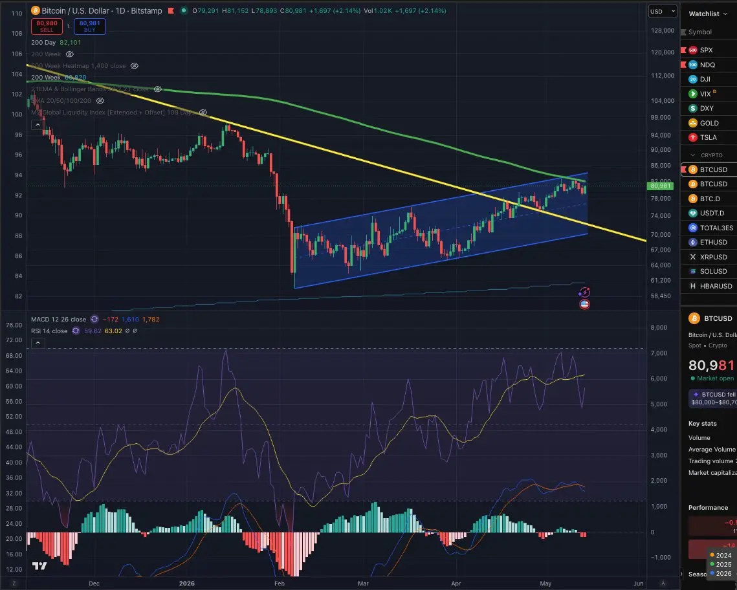Click the Bitcoin logo beside the chart title
This screenshot has height=590, width=737.
[x=36, y=10]
